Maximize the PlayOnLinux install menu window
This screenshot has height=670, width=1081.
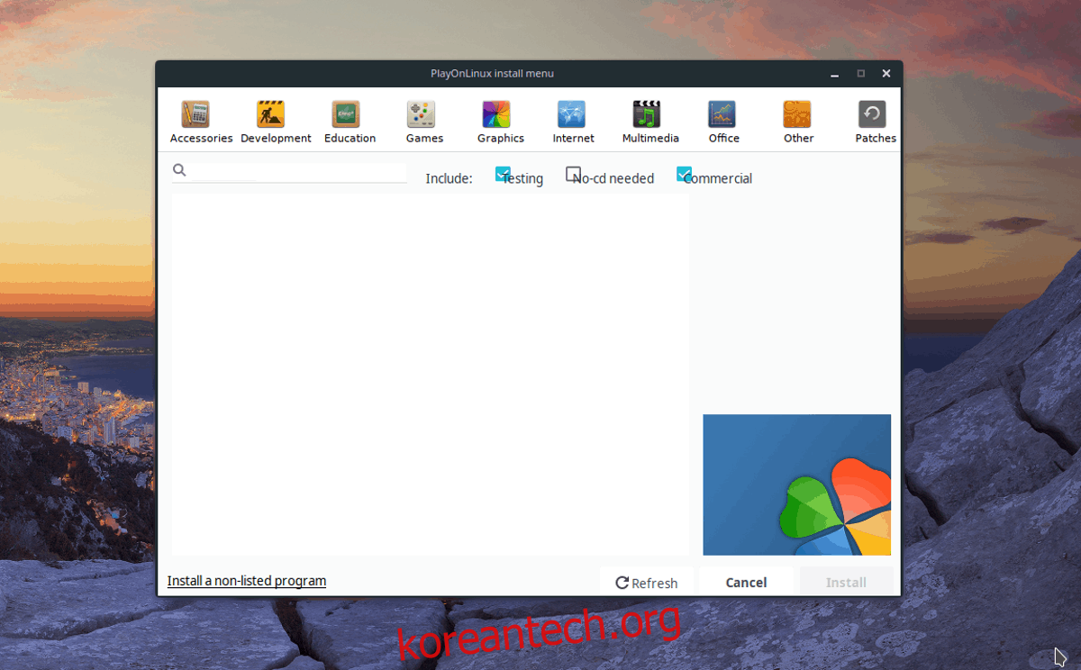click(x=861, y=74)
